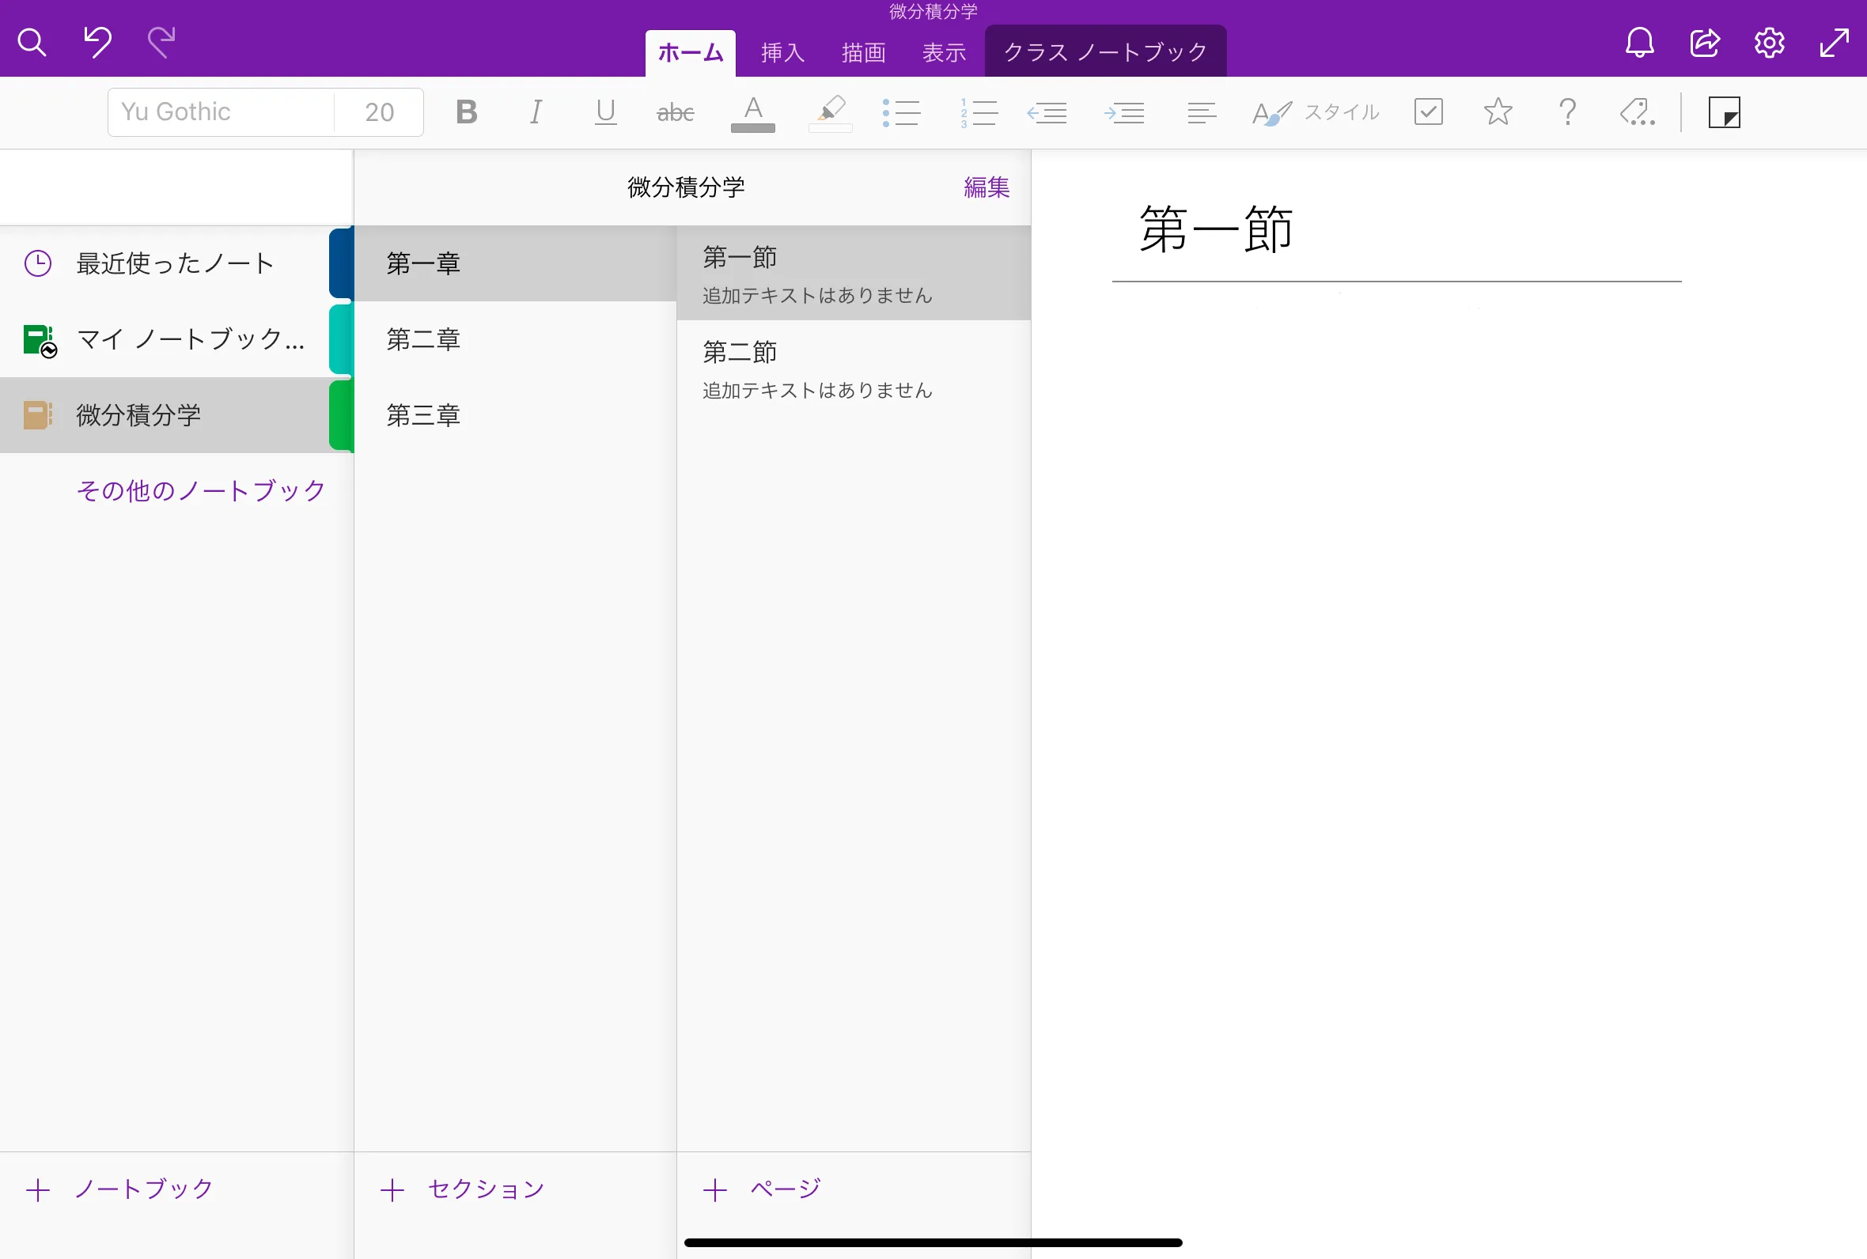Enter full screen with expand arrows

coord(1834,43)
